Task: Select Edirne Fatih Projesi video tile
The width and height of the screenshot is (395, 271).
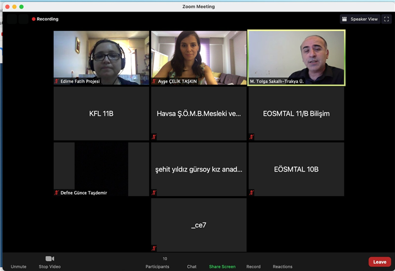Action: tap(101, 58)
